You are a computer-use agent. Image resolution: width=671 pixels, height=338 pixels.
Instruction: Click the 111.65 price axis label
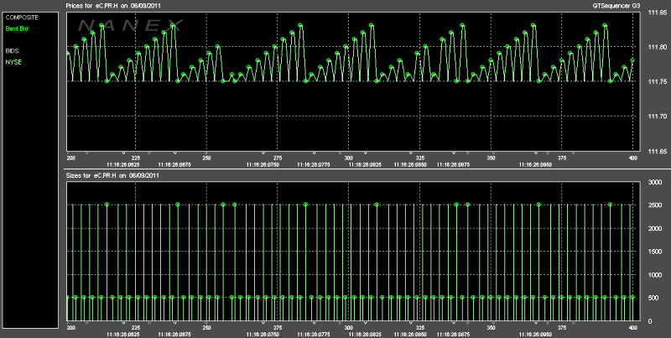[x=657, y=152]
